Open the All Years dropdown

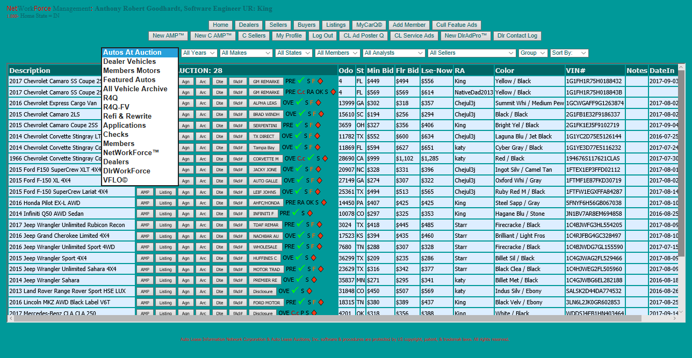(199, 53)
